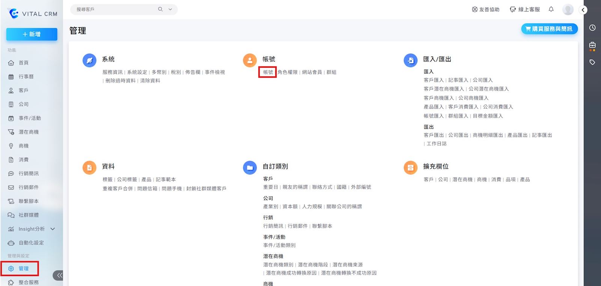This screenshot has height=286, width=601.
Task: Click the 匯入/匯出 section icon
Action: (x=410, y=60)
